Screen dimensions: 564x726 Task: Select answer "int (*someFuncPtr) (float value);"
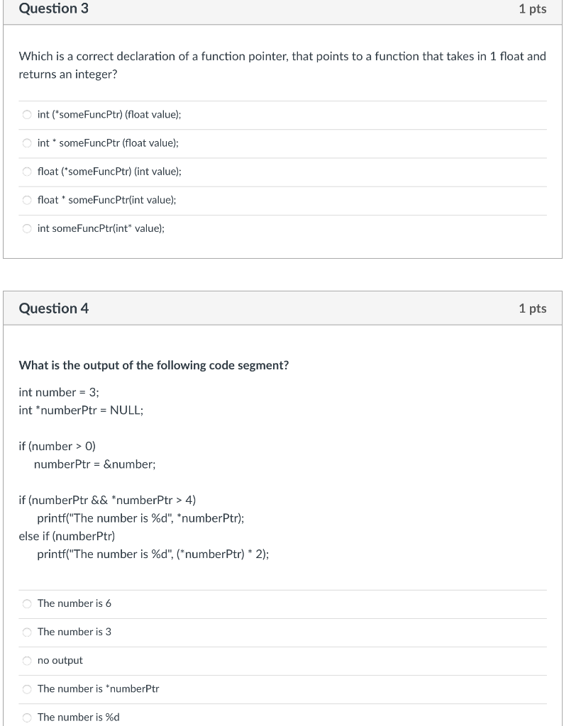[x=27, y=114]
